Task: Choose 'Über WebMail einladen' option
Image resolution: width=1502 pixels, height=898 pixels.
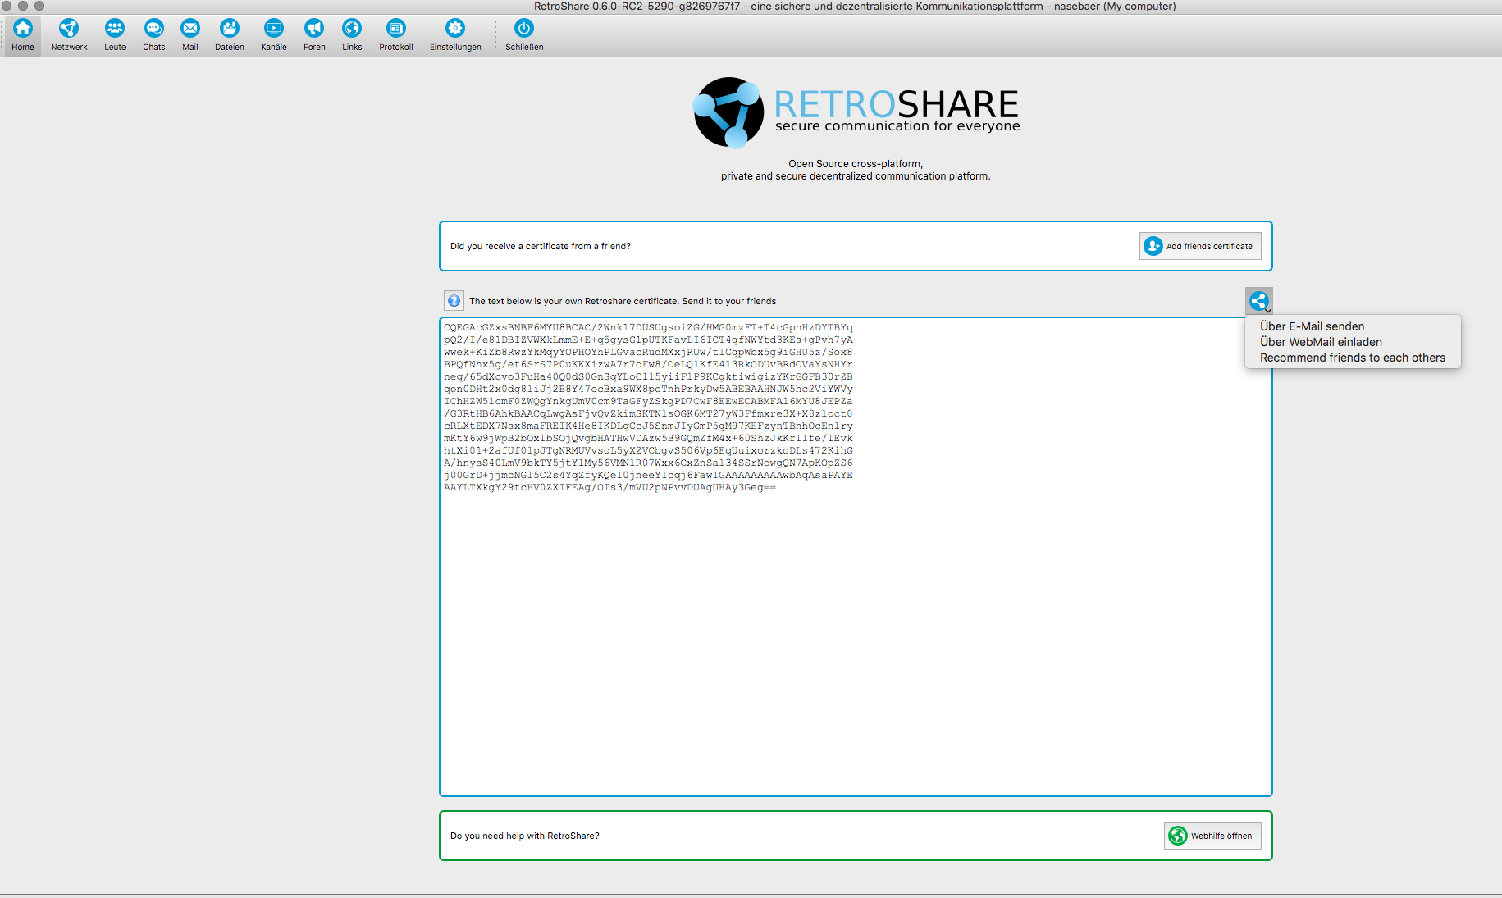Action: pos(1321,342)
